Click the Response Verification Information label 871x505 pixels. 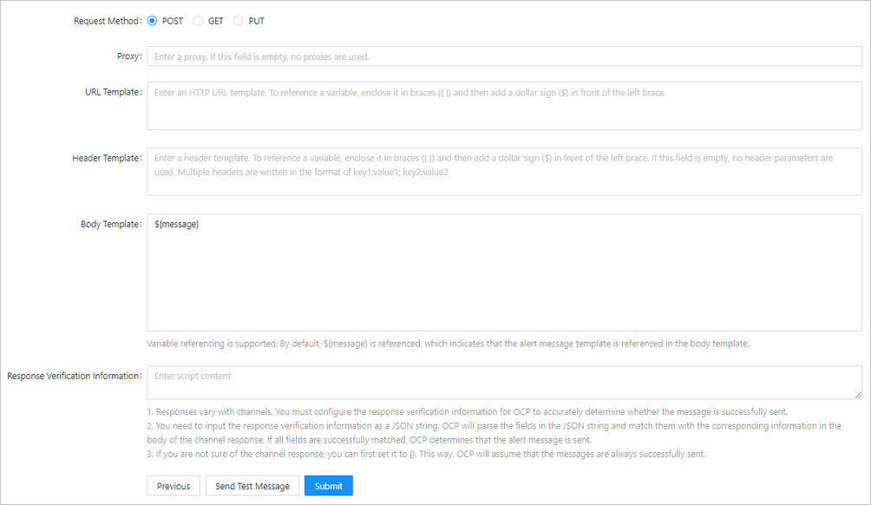74,376
